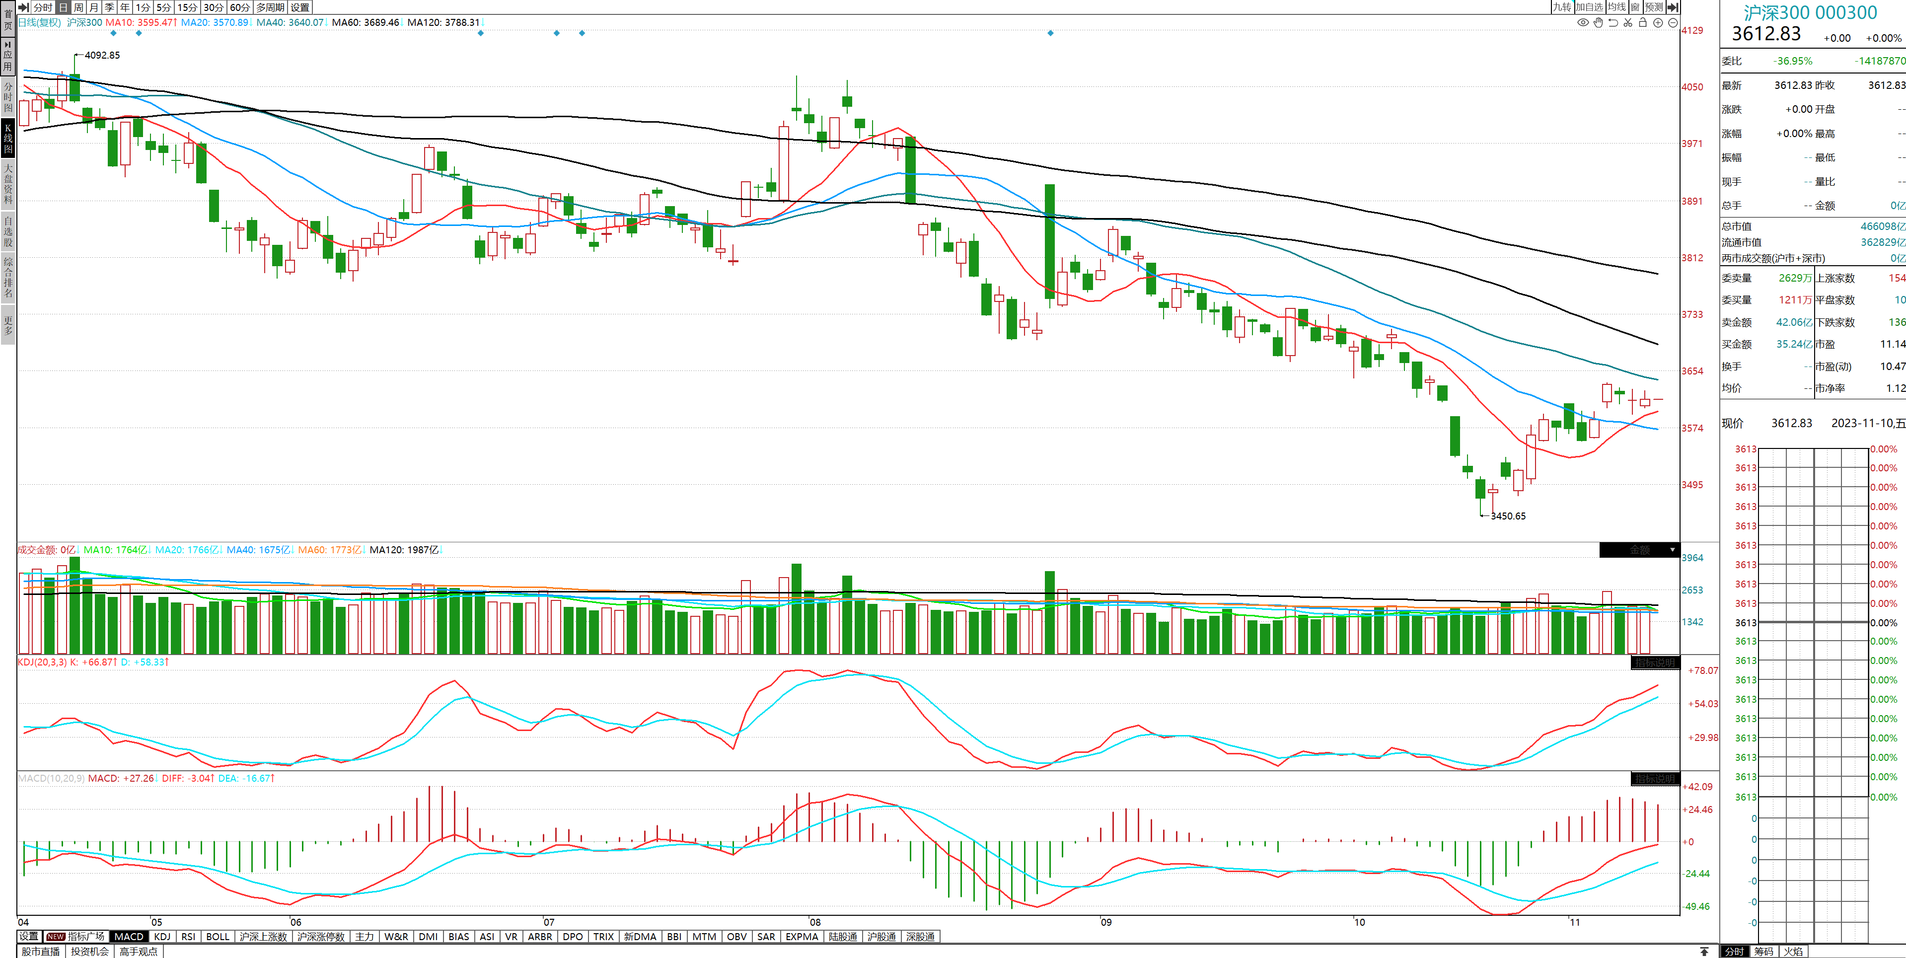Click the 加自选 button
This screenshot has width=1906, height=958.
click(1589, 6)
